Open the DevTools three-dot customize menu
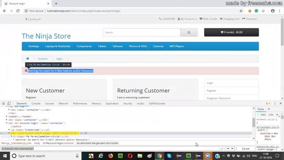Image resolution: width=284 pixels, height=160 pixels. point(275,104)
